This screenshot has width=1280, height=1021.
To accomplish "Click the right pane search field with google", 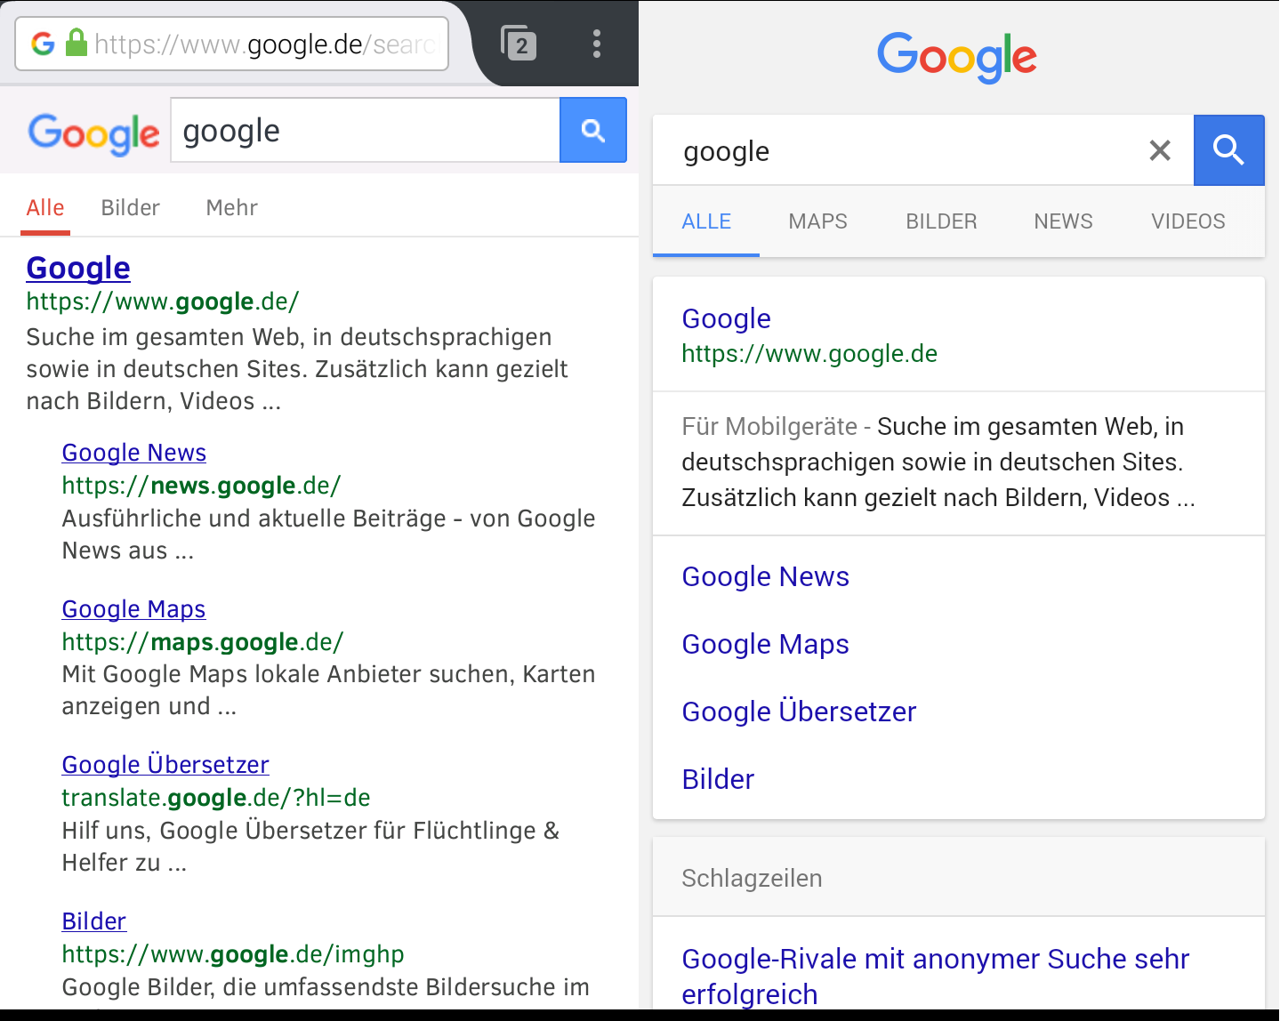I will click(907, 151).
